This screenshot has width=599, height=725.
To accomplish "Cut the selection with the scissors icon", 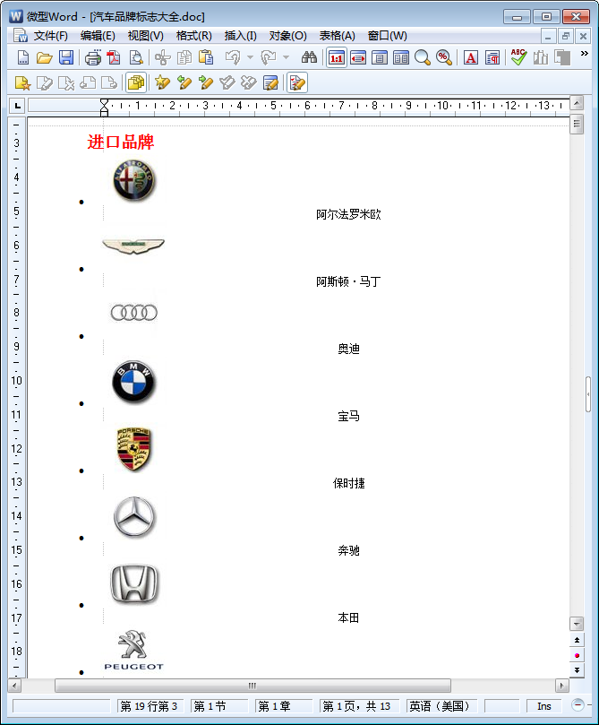I will pos(163,57).
